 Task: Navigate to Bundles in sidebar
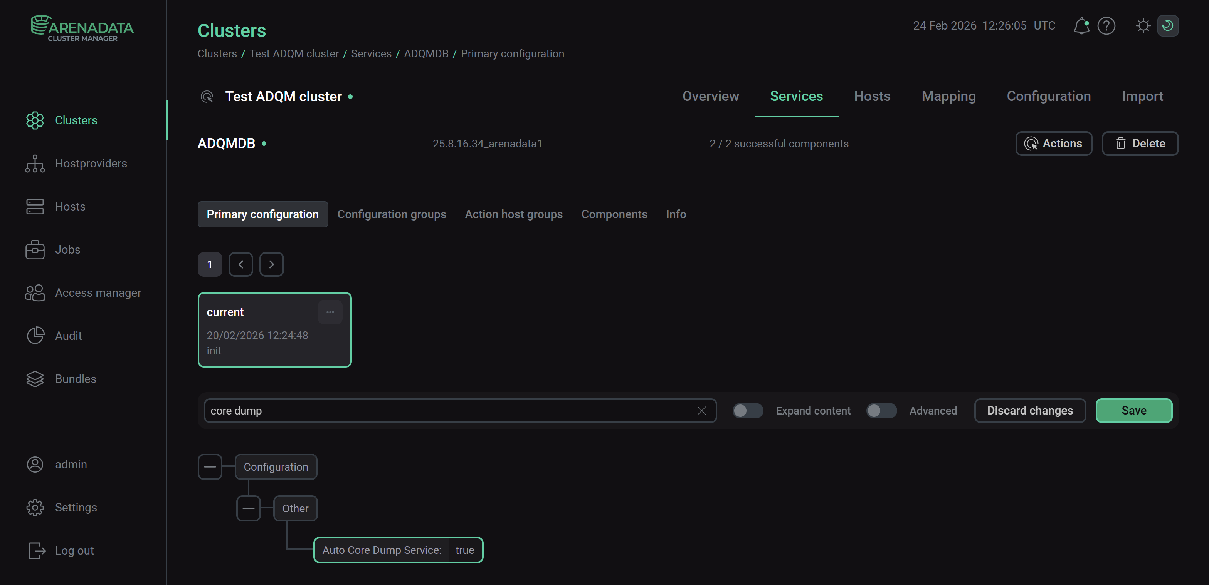click(76, 379)
